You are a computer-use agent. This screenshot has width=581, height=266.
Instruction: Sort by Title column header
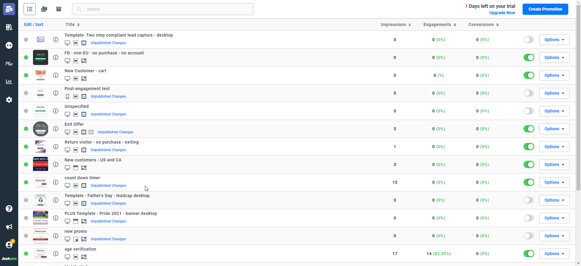point(73,24)
